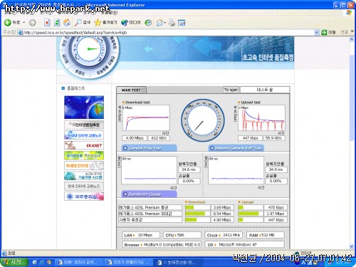356x267 pixels.
Task: Open the Mail envelope toolbar icon
Action: pyautogui.click(x=159, y=23)
